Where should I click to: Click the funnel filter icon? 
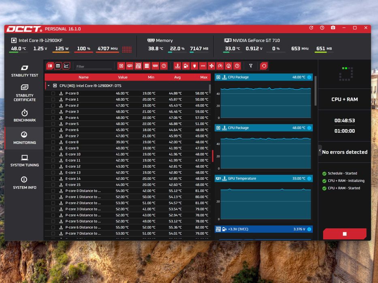click(251, 65)
